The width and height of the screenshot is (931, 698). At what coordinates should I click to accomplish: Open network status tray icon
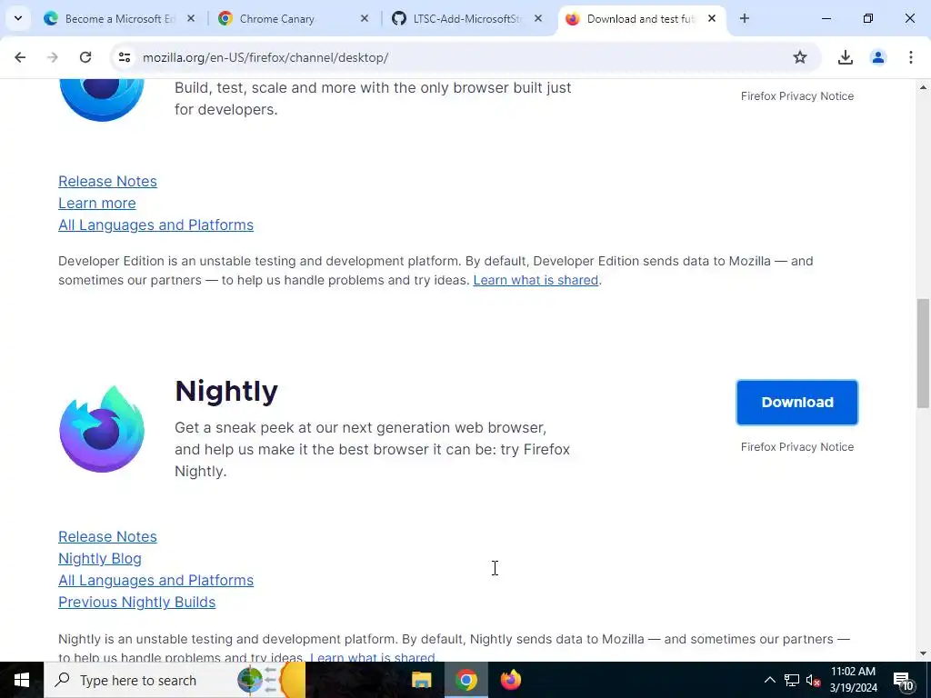pyautogui.click(x=792, y=680)
